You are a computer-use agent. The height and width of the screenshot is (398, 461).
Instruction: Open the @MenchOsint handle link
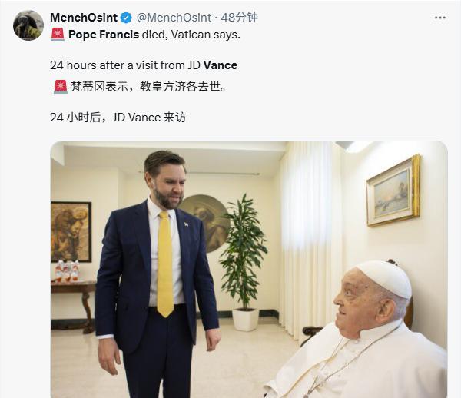click(174, 18)
